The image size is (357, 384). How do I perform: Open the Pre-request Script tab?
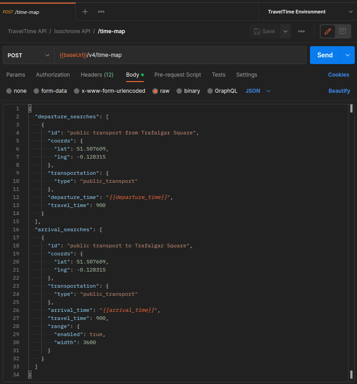[x=177, y=75]
